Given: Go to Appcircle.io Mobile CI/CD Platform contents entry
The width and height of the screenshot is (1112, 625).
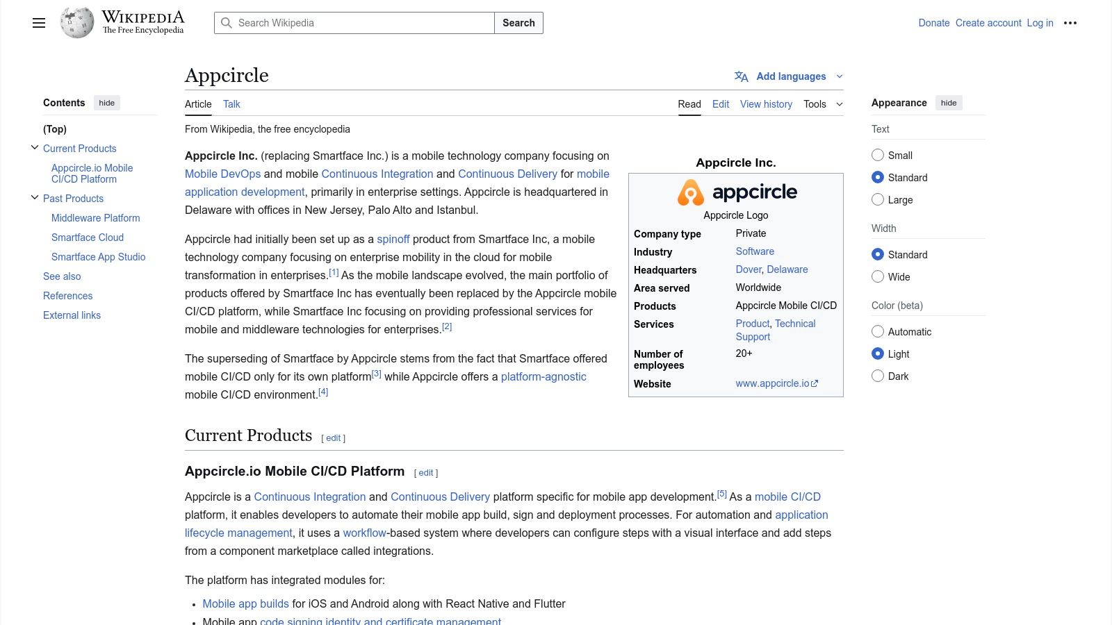Looking at the screenshot, I should [92, 174].
